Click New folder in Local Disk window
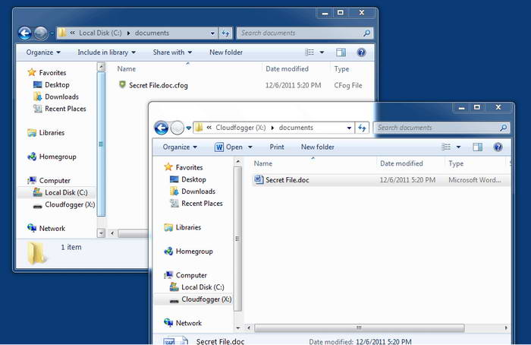 click(226, 52)
